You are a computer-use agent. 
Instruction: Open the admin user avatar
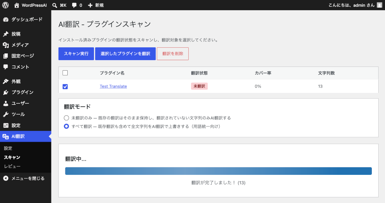[x=379, y=5]
